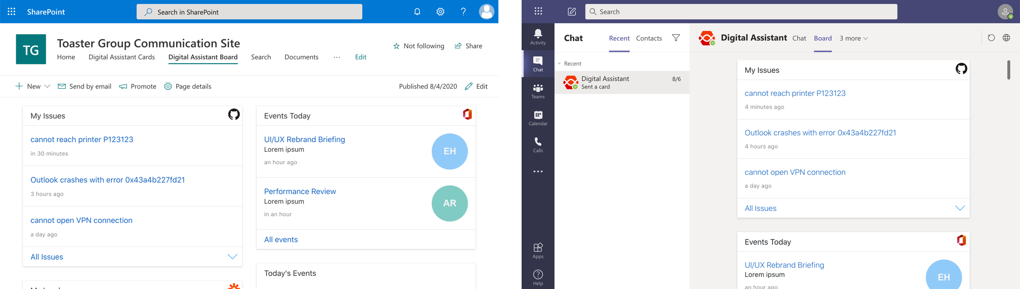Click AR avatar for Performance Review
This screenshot has height=289, width=1020.
(x=450, y=203)
